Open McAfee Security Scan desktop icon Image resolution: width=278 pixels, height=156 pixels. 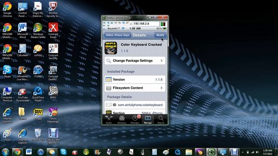tap(53, 10)
